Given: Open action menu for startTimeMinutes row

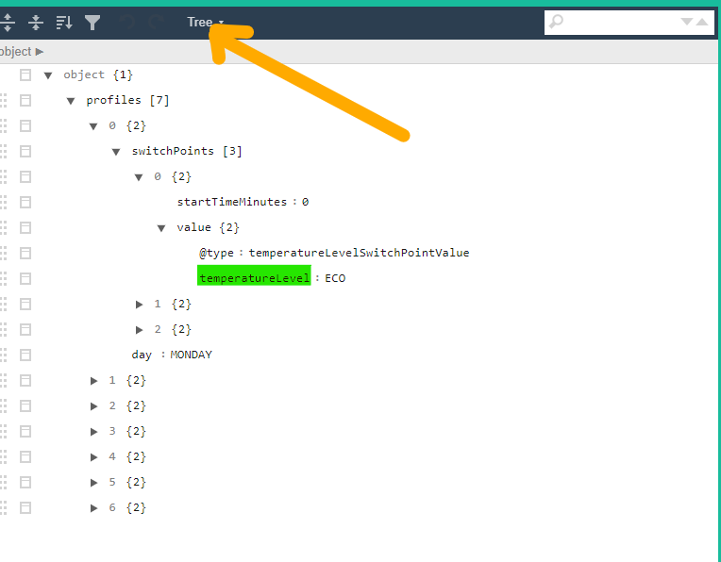Looking at the screenshot, I should (25, 202).
